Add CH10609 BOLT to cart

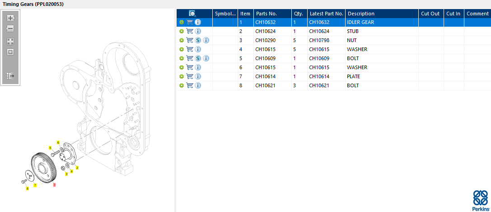click(x=189, y=58)
